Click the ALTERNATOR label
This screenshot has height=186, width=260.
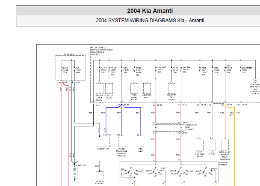pyautogui.click(x=103, y=149)
